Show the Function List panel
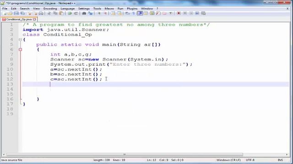 (x=158, y=13)
